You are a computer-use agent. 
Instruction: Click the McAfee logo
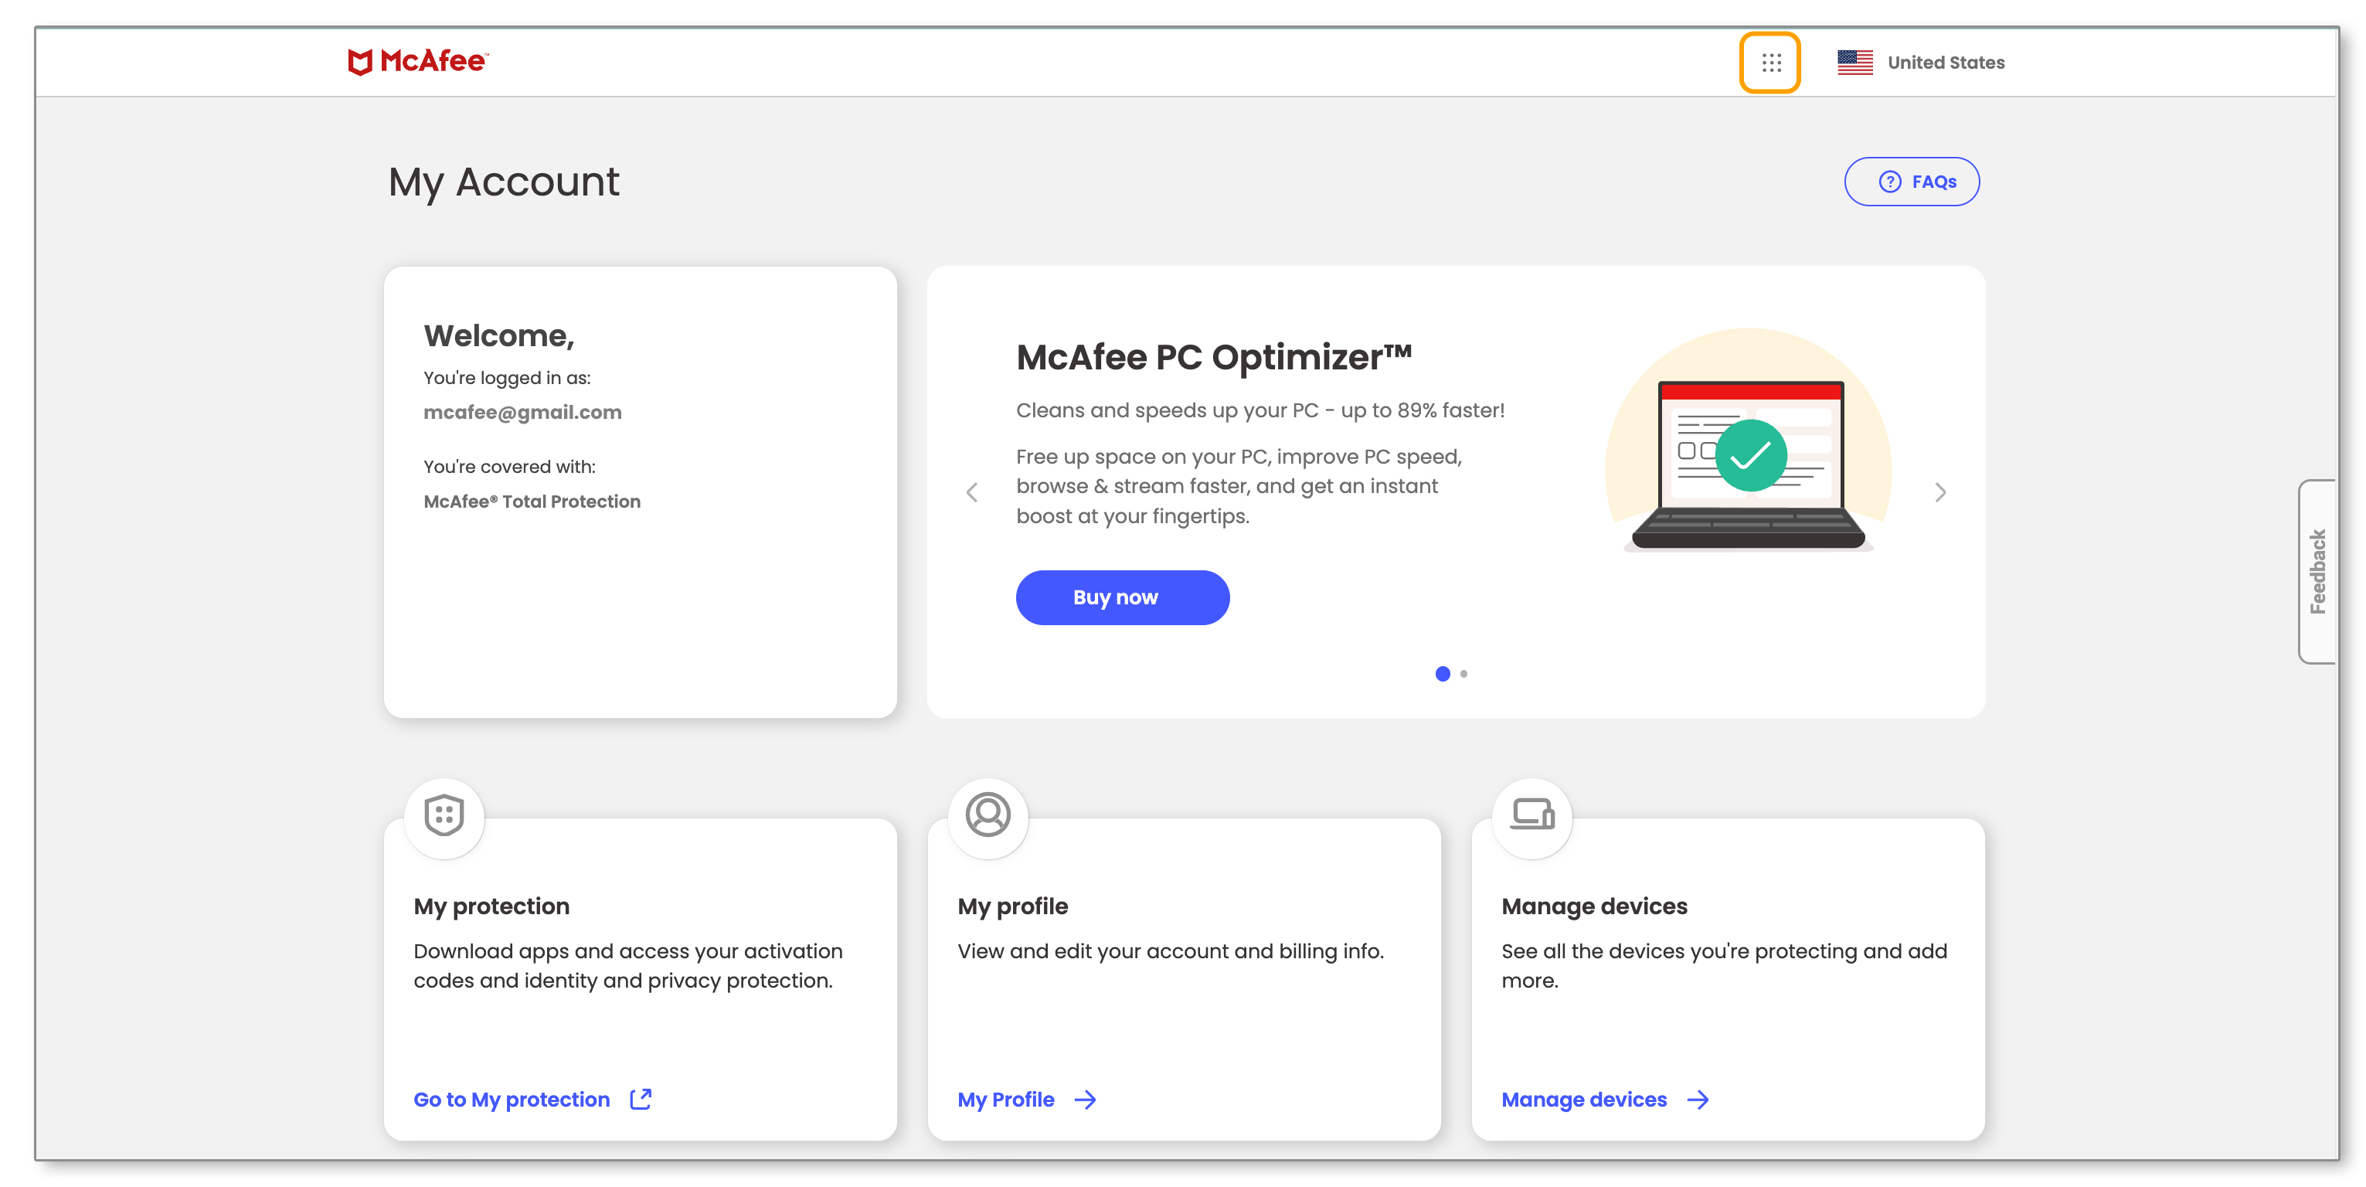[x=418, y=62]
